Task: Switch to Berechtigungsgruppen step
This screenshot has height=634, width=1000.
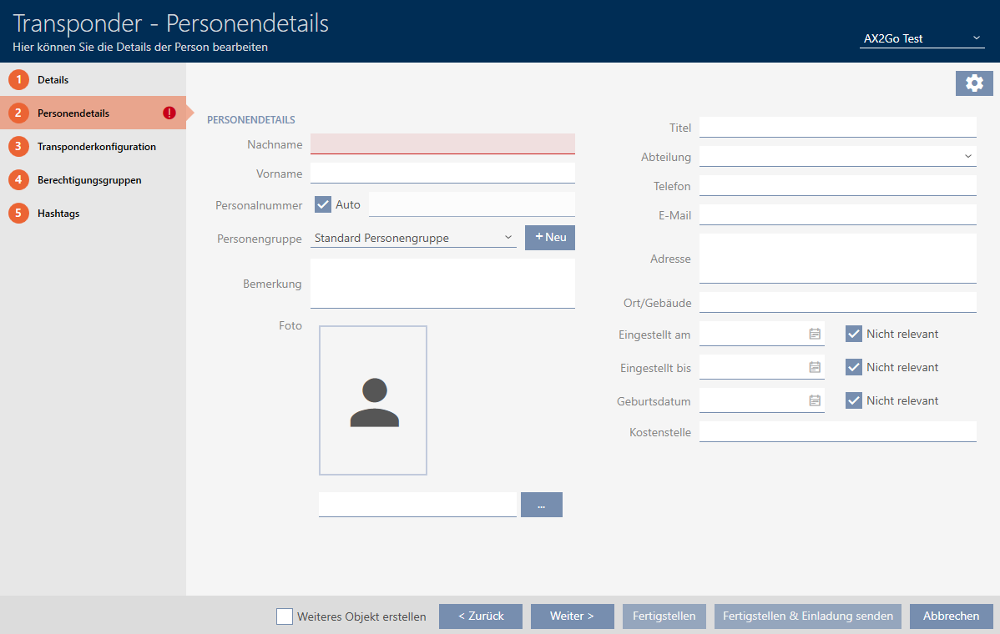Action: click(x=88, y=180)
